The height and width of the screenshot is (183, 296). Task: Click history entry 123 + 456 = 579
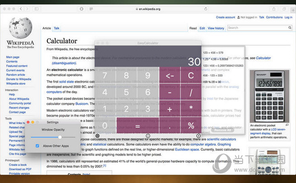tap(213, 52)
